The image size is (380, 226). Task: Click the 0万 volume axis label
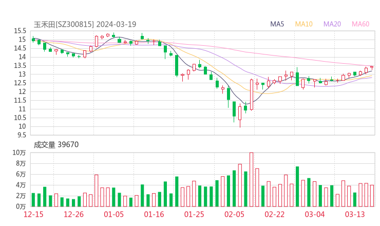pyautogui.click(x=21, y=206)
